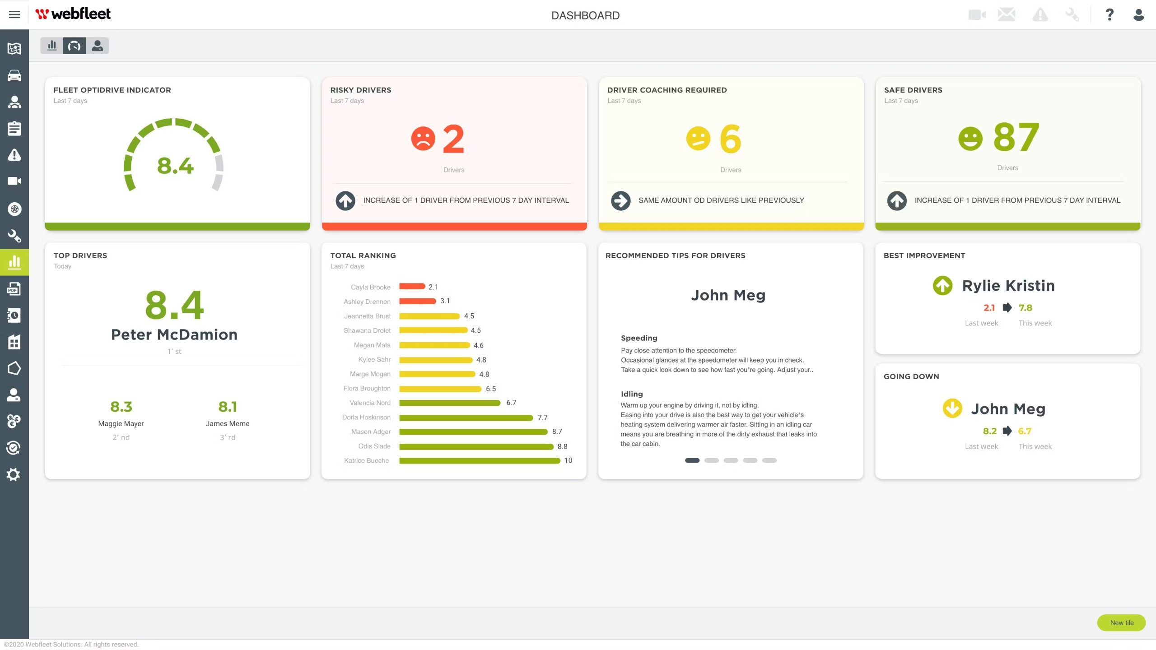The width and height of the screenshot is (1156, 650).
Task: Open the Risky Drivers tile count
Action: click(453, 139)
